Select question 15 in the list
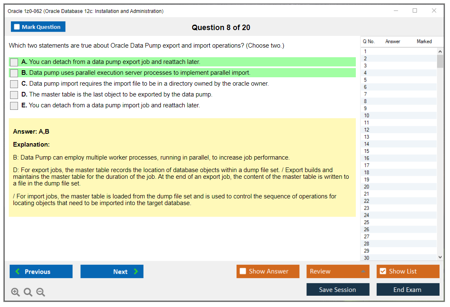450x307 pixels. coord(367,151)
